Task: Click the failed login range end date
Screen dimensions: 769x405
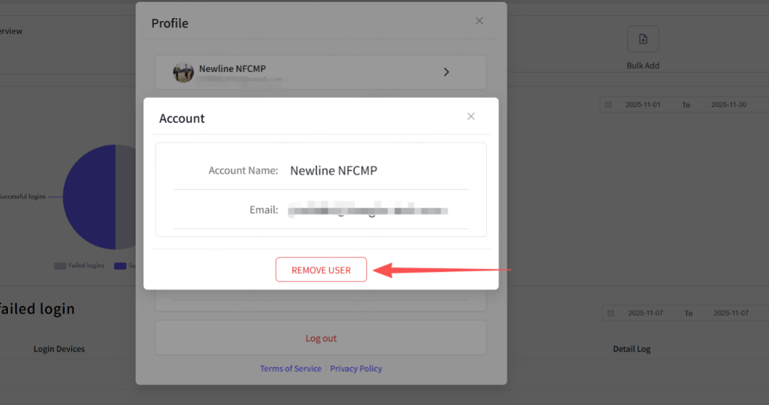Action: tap(731, 313)
